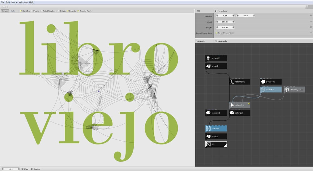This screenshot has width=313, height=171.
Task: Switch to the Viewer tab
Action: tap(5, 11)
